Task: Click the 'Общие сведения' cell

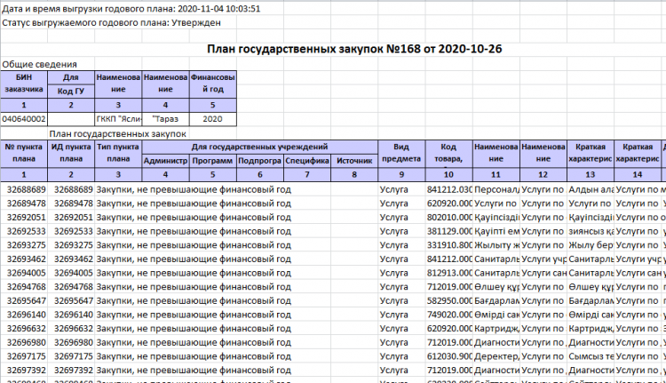Action: [39, 64]
